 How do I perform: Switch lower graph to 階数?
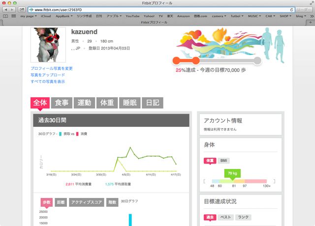(x=112, y=202)
